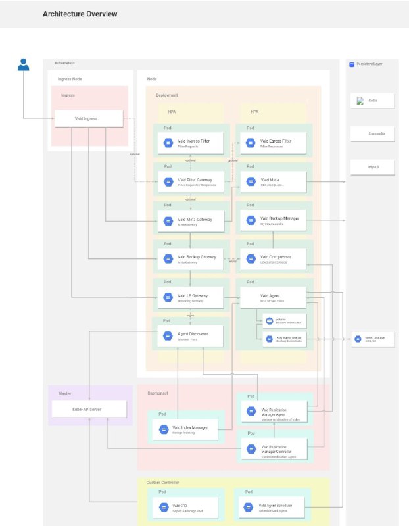The height and width of the screenshot is (526, 409).
Task: Click the Custom Controller group label
Action: point(162,483)
